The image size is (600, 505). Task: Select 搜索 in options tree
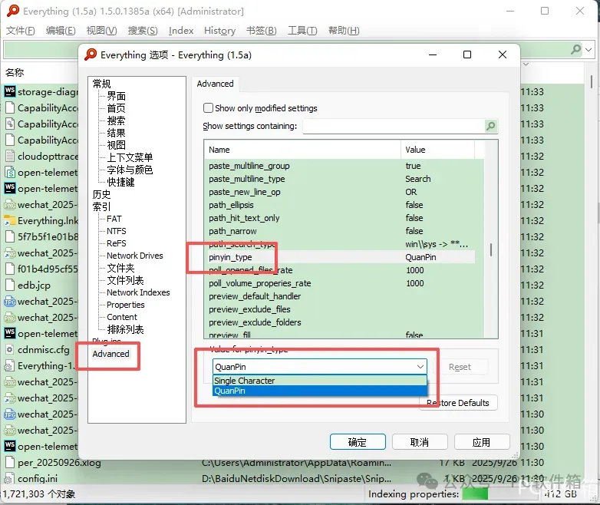click(116, 120)
